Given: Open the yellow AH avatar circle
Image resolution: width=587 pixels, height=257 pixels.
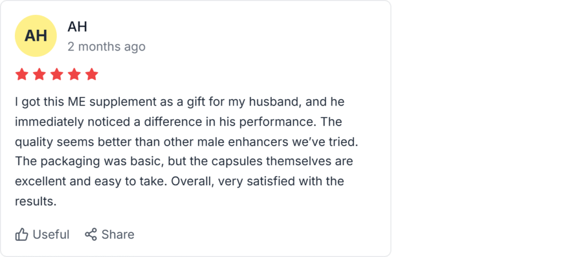Looking at the screenshot, I should pyautogui.click(x=36, y=36).
